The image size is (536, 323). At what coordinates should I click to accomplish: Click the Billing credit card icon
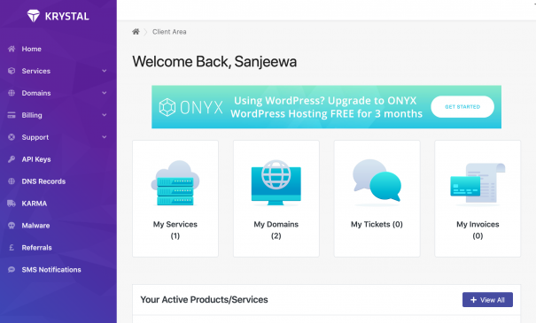pyautogui.click(x=12, y=115)
